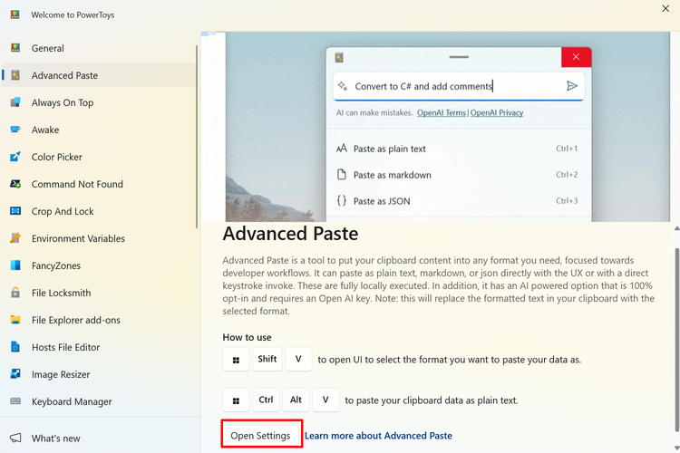Select Advanced Paste in sidebar
Viewport: 680px width, 453px height.
pyautogui.click(x=99, y=75)
